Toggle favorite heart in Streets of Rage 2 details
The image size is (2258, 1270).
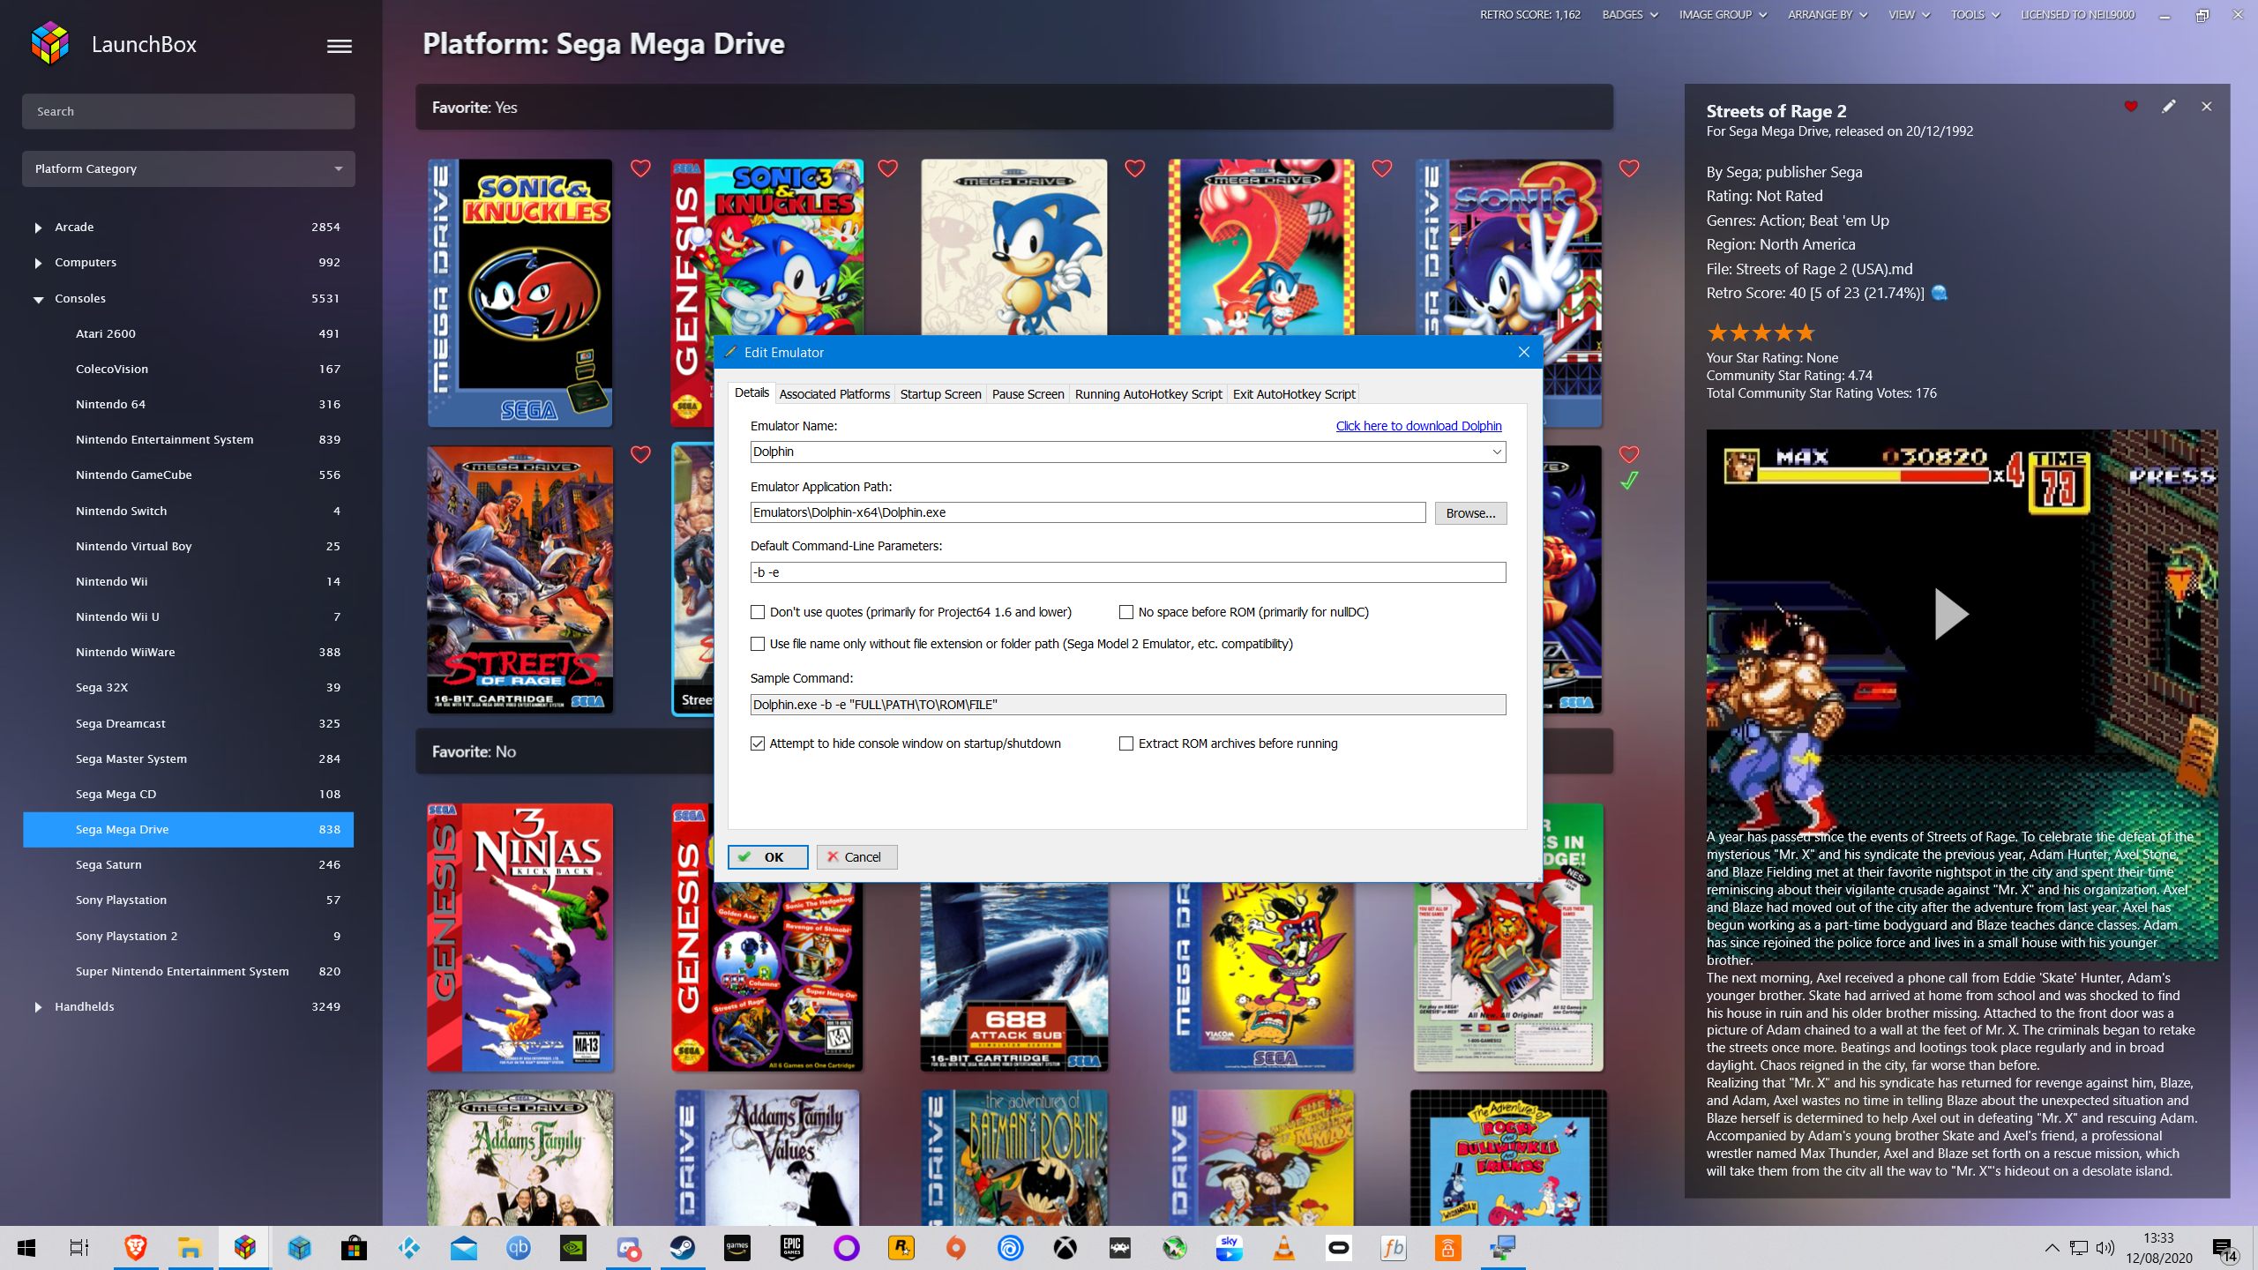point(2131,107)
